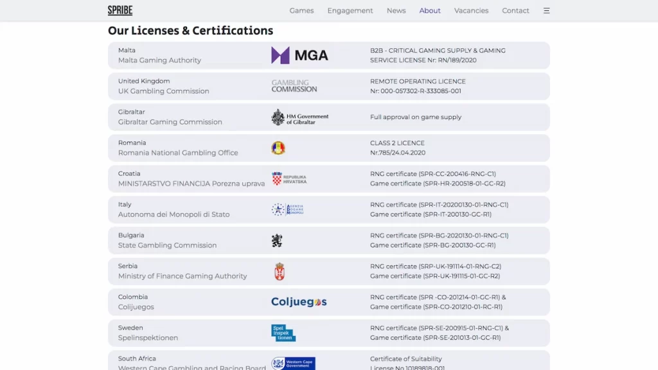
Task: Click 'RNG certificate (SPR-CC-200416-RNG-C1)' text
Action: pyautogui.click(x=432, y=173)
